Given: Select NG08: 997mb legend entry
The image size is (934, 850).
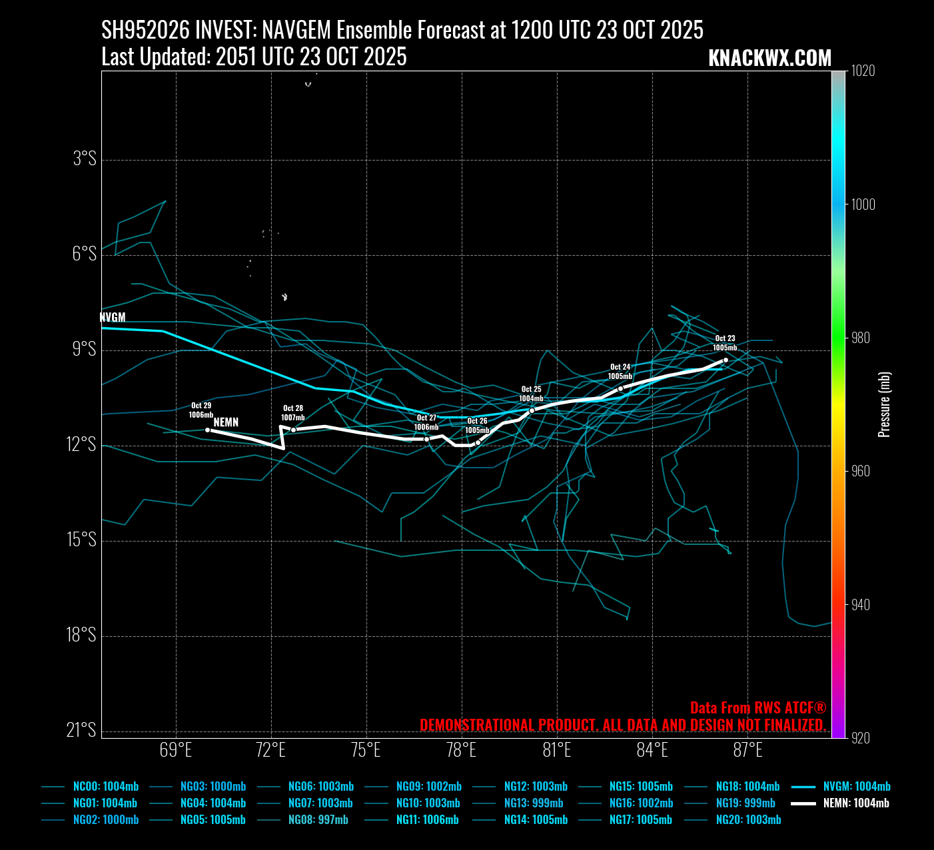Looking at the screenshot, I should pyautogui.click(x=318, y=820).
